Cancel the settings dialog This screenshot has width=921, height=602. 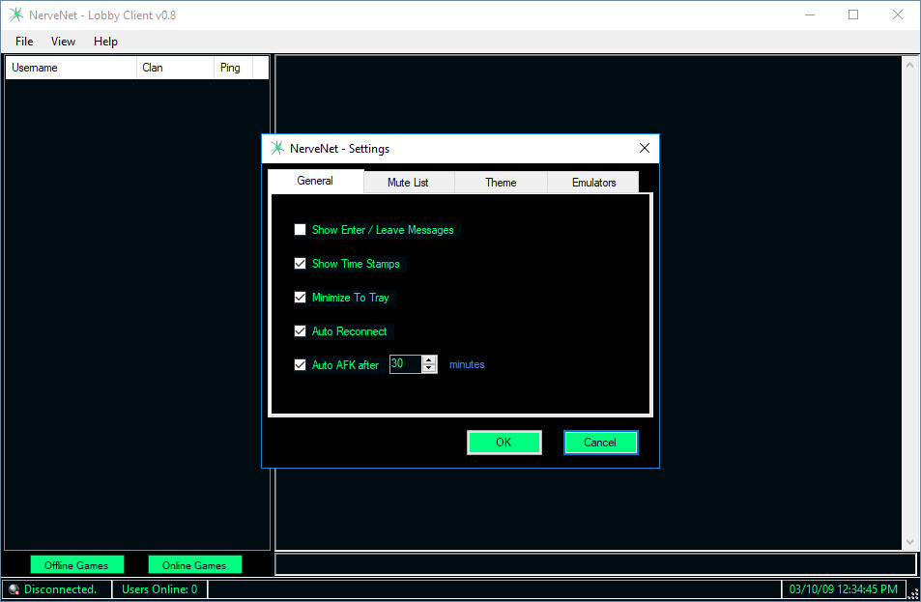click(x=600, y=443)
